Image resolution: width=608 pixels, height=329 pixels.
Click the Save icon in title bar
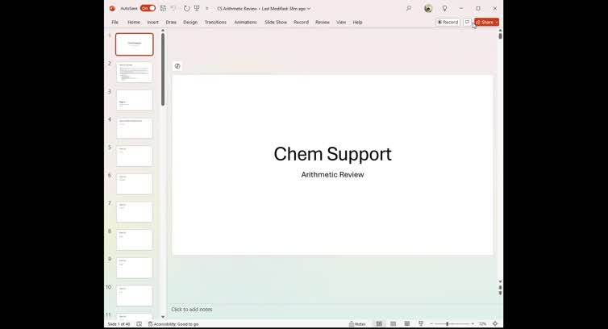163,8
